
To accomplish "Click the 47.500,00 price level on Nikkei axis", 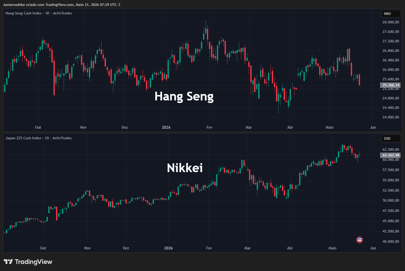I will pyautogui.click(x=391, y=211).
